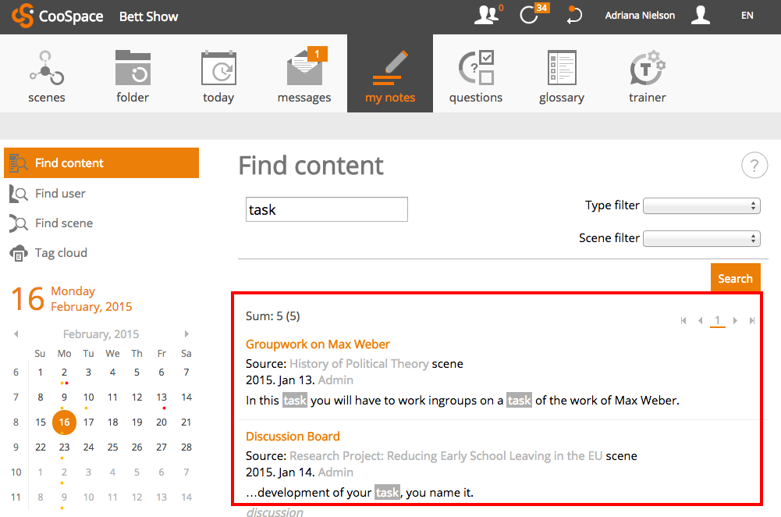Expand the Scene filter dropdown
Screen dimensions: 781x517
(x=701, y=239)
